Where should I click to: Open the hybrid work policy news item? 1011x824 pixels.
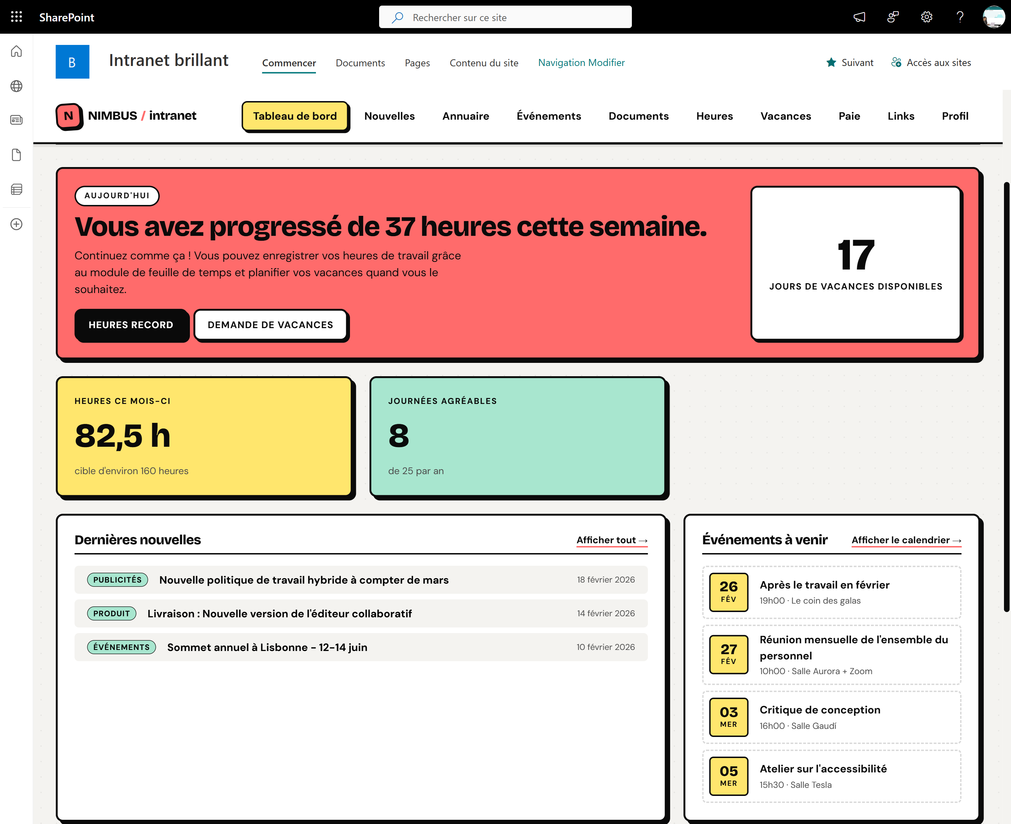click(361, 579)
